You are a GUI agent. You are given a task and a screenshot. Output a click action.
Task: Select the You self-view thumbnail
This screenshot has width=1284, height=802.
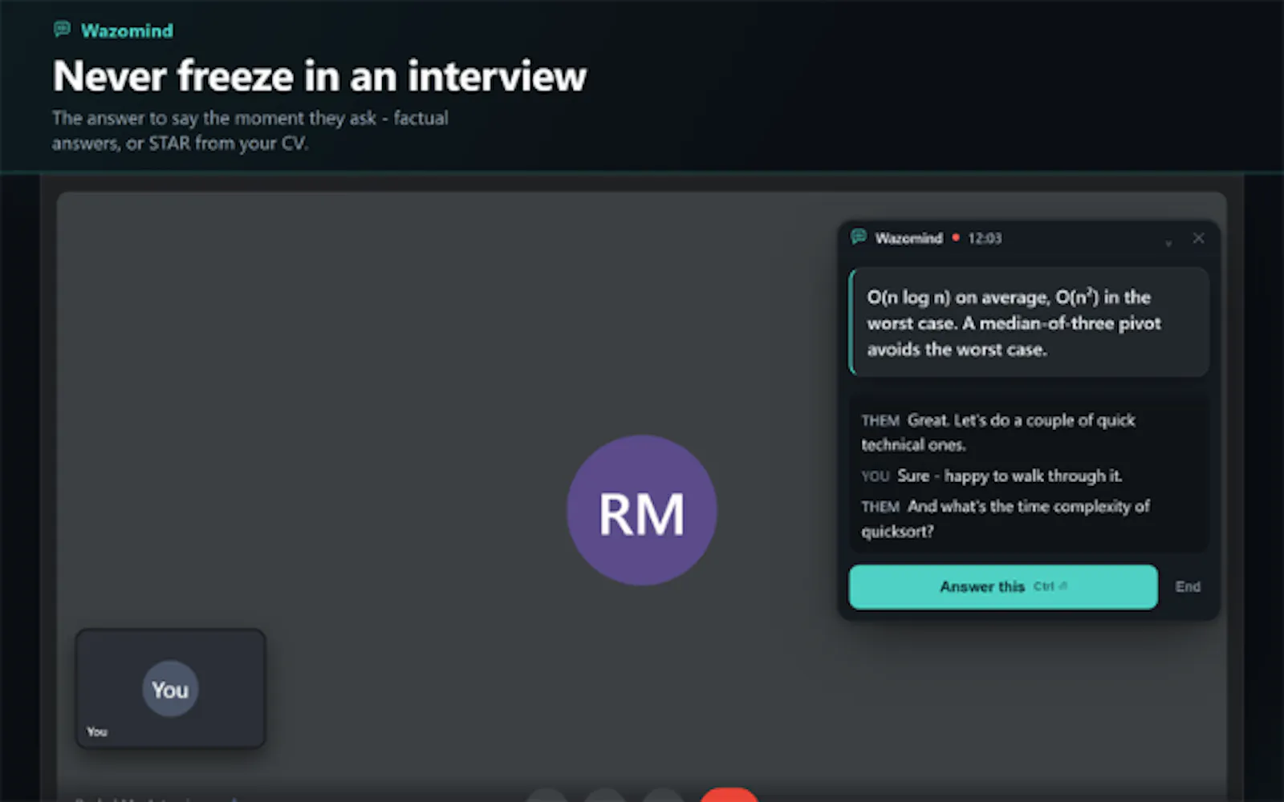click(170, 688)
